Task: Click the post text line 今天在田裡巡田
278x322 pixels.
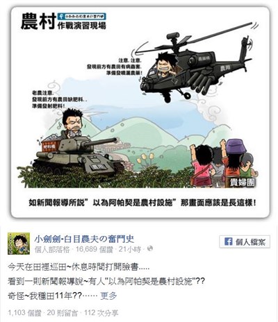Action: tap(79, 267)
